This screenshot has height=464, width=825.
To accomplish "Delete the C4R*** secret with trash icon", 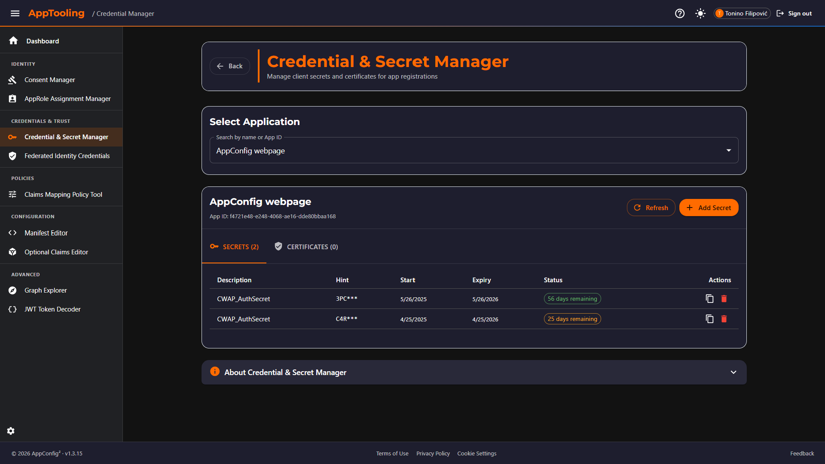I will pos(724,319).
